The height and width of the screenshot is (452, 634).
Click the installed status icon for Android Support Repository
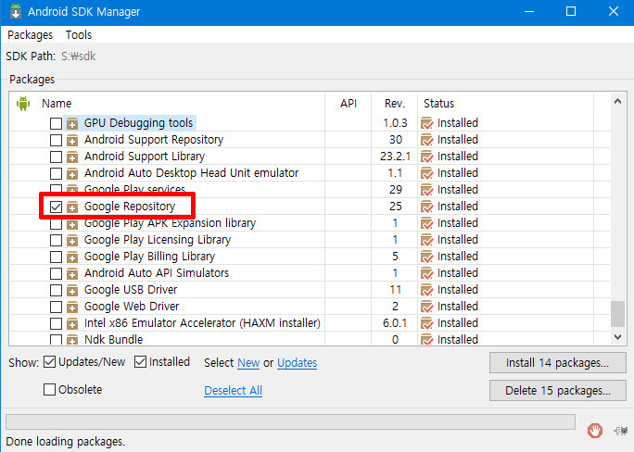[x=427, y=140]
